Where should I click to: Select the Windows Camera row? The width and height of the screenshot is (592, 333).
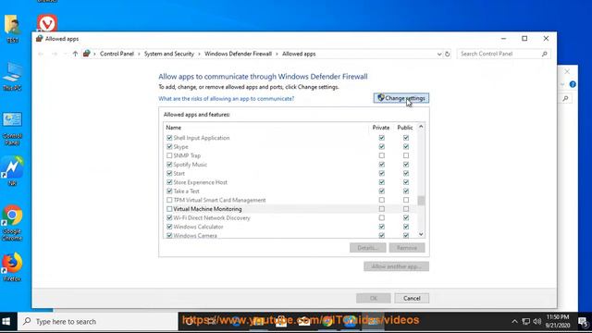click(x=290, y=236)
